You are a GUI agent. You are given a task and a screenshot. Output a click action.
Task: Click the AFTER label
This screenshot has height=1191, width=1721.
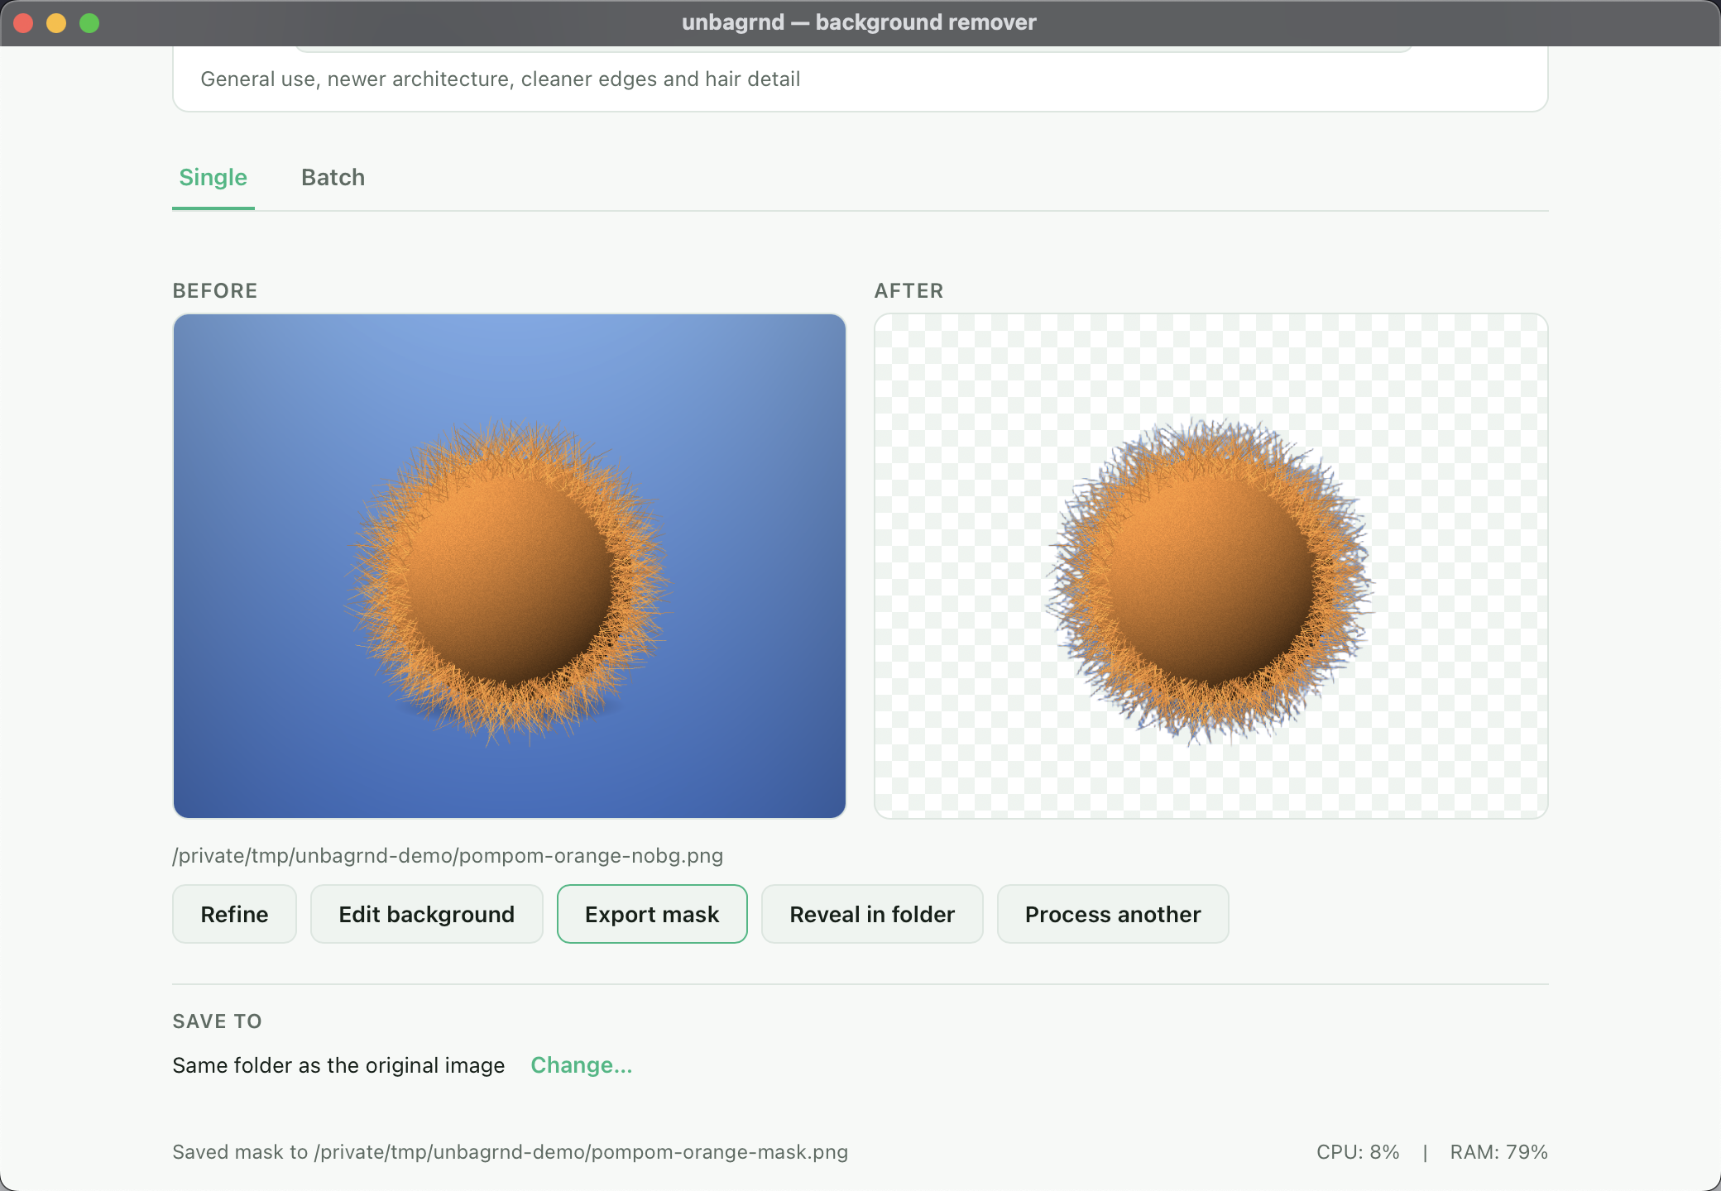click(909, 291)
